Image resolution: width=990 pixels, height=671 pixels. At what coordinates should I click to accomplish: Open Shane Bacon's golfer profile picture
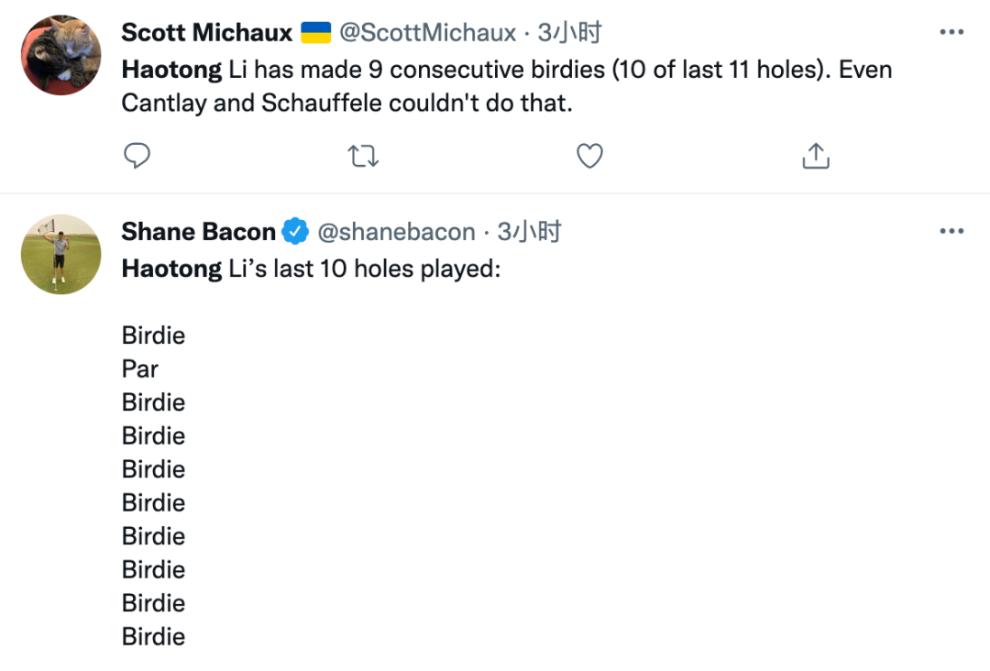point(61,254)
